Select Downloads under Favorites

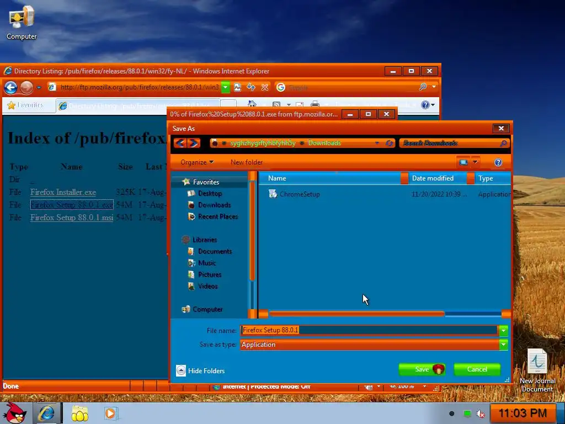[214, 205]
